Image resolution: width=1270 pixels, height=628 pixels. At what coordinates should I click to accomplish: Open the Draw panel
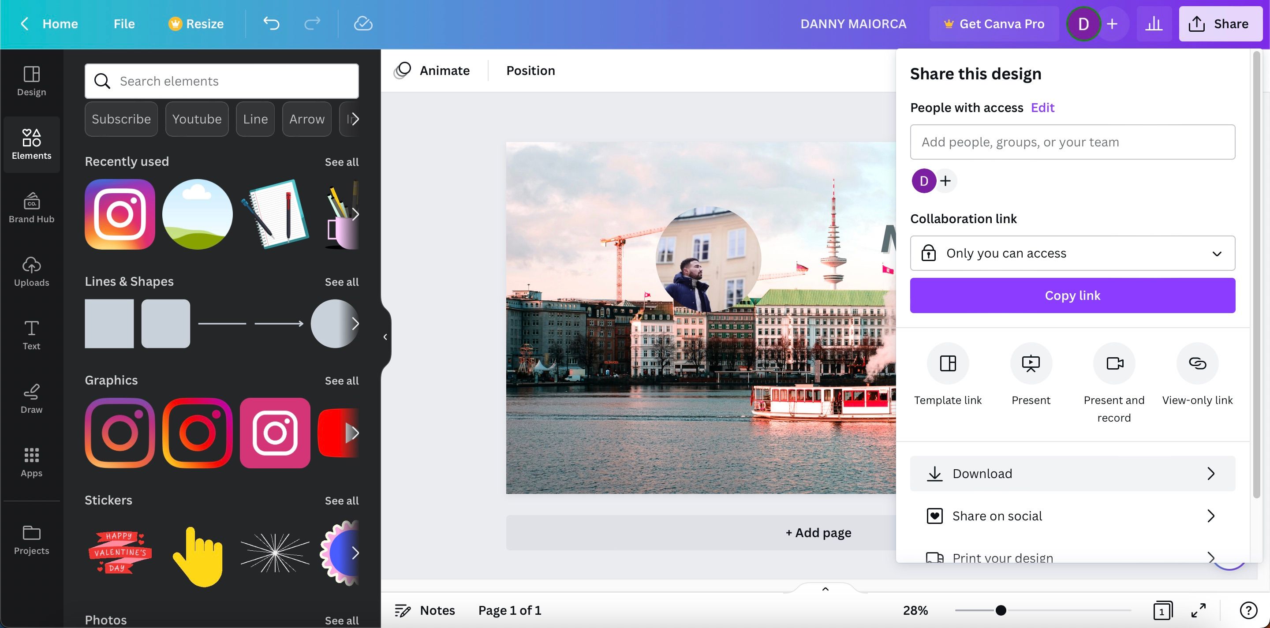31,397
